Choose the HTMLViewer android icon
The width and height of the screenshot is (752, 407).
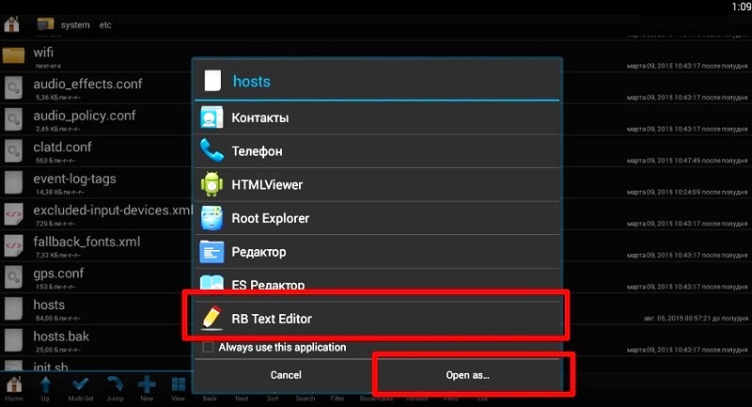[x=211, y=184]
